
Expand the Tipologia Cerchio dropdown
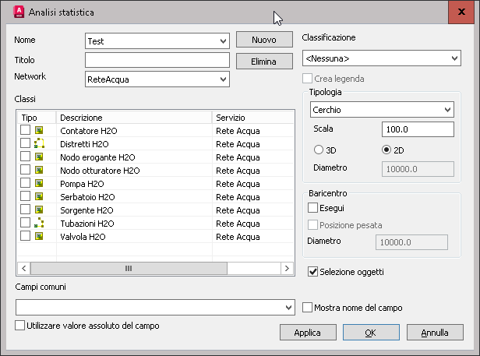tap(382, 110)
